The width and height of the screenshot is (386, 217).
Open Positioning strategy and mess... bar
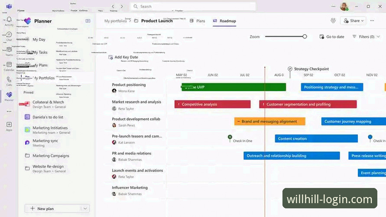332,87
